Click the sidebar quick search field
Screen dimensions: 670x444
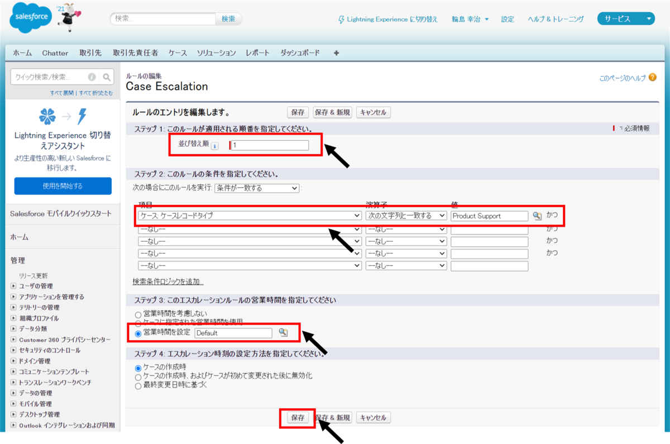point(56,77)
